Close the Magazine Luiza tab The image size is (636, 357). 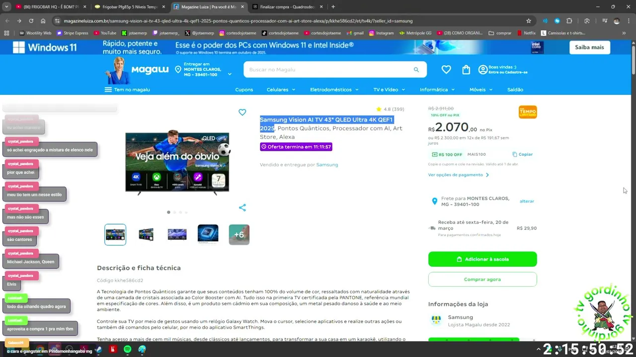[x=242, y=7]
